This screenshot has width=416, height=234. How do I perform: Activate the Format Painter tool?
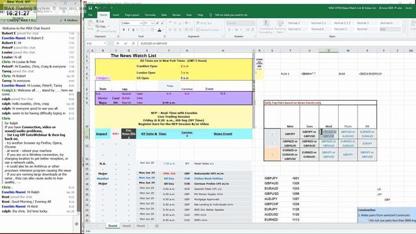[106, 31]
